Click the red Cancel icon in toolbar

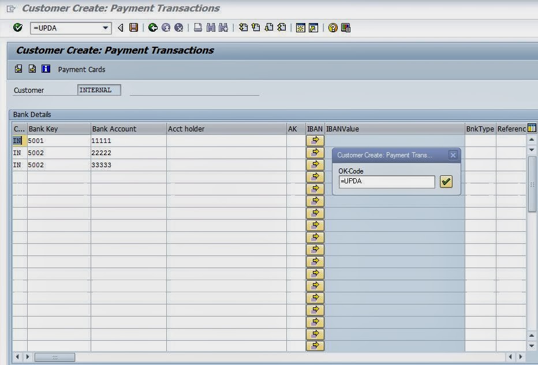pyautogui.click(x=179, y=28)
